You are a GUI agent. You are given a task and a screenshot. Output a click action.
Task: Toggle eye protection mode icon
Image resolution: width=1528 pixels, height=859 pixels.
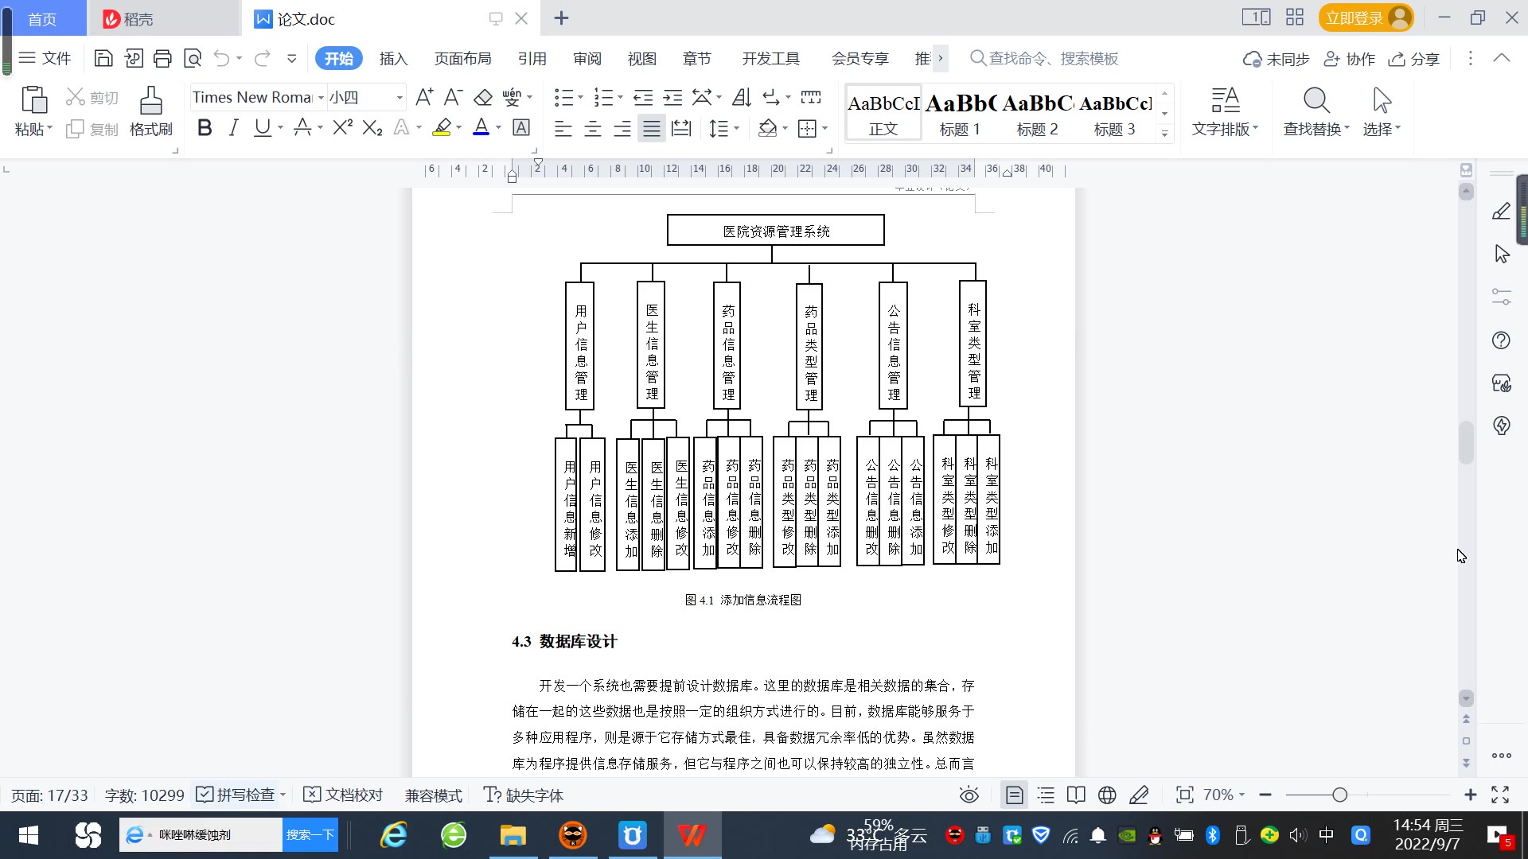point(969,795)
